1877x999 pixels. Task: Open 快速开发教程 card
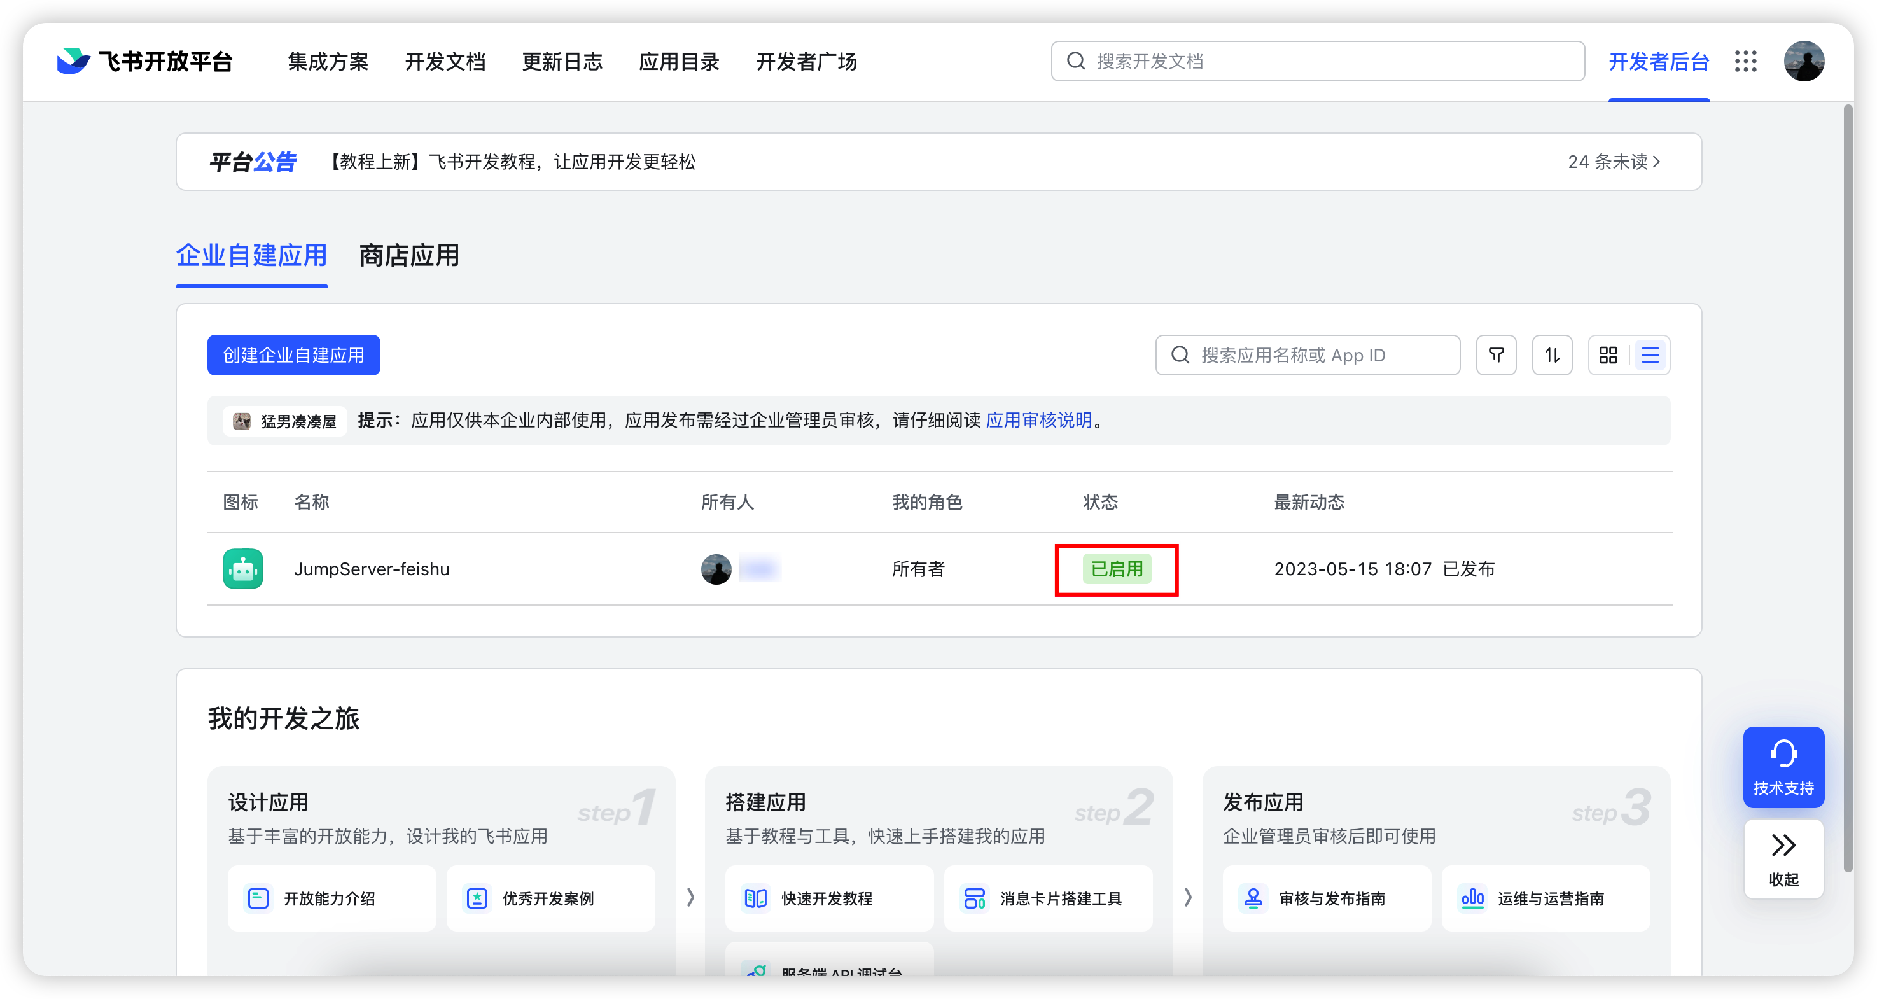tap(828, 898)
